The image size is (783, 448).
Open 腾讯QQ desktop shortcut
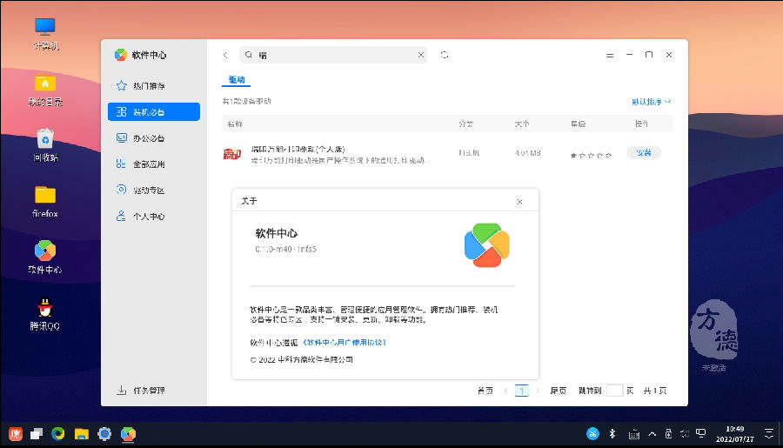[45, 314]
